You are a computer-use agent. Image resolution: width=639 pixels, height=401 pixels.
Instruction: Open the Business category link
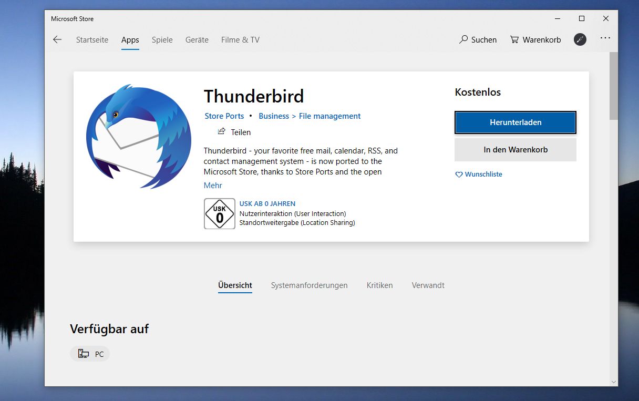coord(274,116)
